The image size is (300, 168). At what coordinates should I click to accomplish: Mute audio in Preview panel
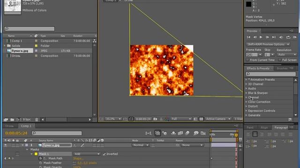pos(281,37)
